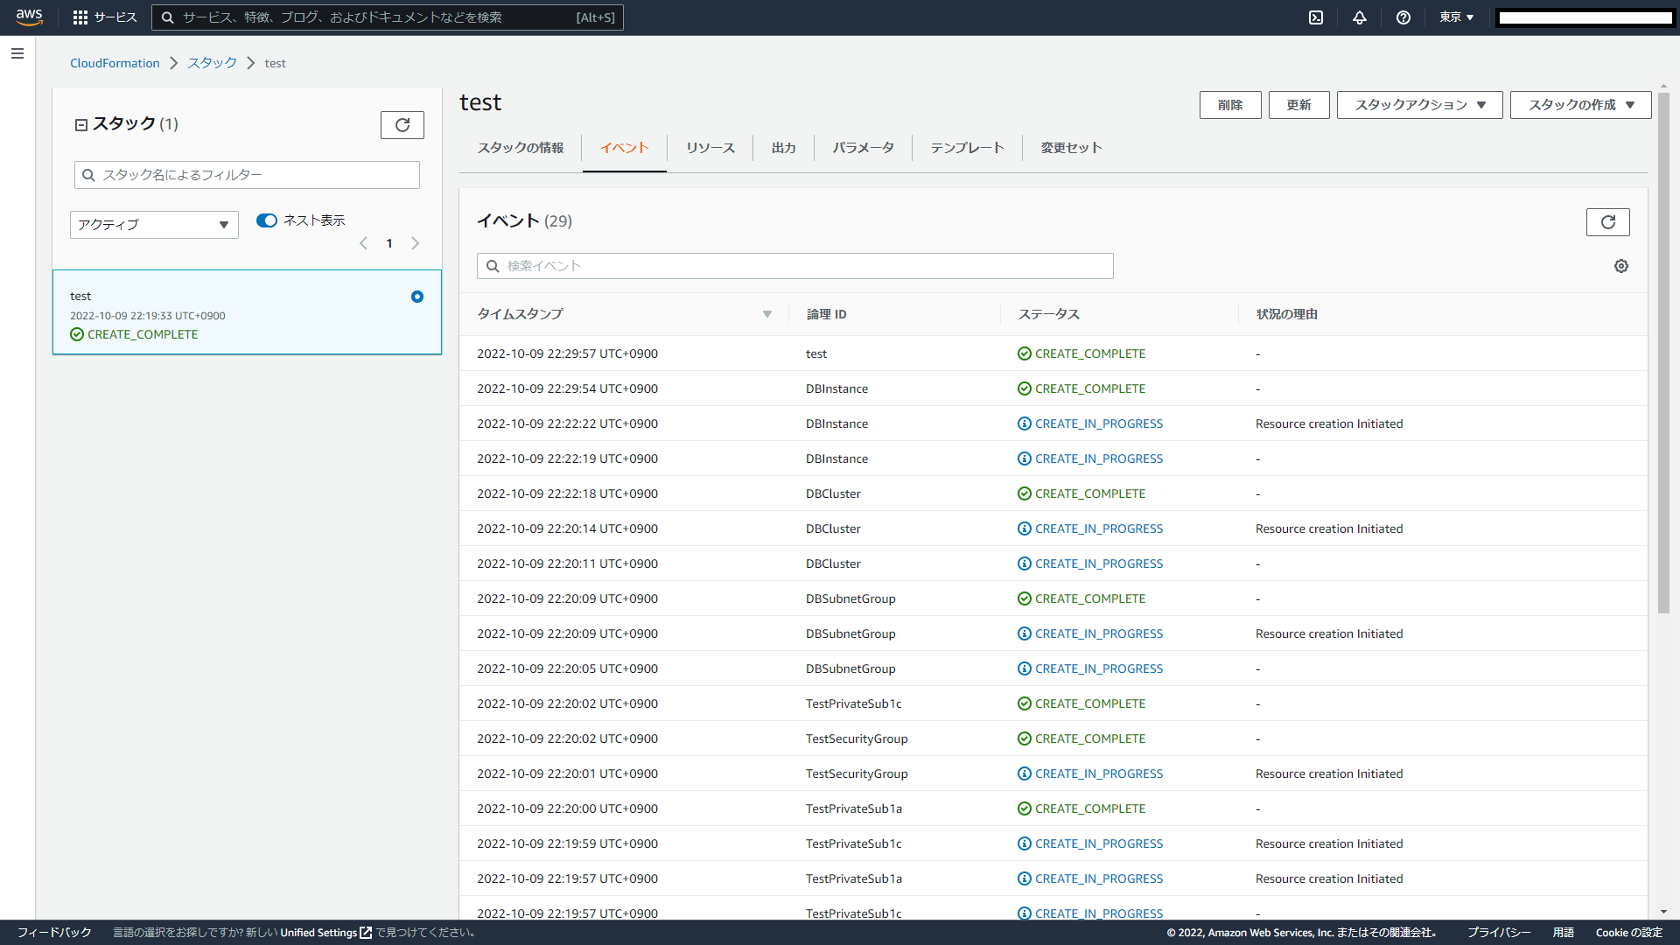The image size is (1680, 945).
Task: Toggle the ネスト表示 nested view switch
Action: pos(267,220)
